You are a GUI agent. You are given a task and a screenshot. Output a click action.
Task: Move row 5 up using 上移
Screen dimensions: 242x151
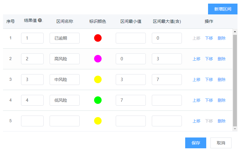tap(196, 121)
